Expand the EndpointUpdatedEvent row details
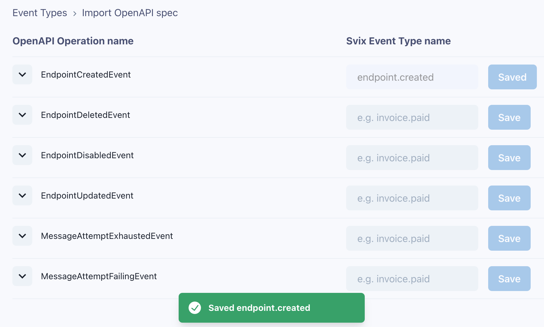This screenshot has width=544, height=327. point(22,195)
